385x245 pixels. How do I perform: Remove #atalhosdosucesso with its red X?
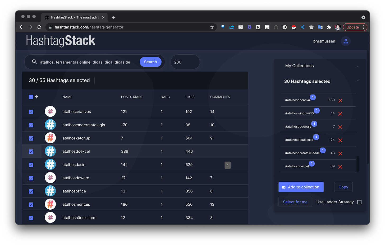click(340, 140)
